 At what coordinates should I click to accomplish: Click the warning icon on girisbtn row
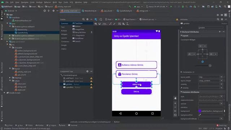point(91,84)
